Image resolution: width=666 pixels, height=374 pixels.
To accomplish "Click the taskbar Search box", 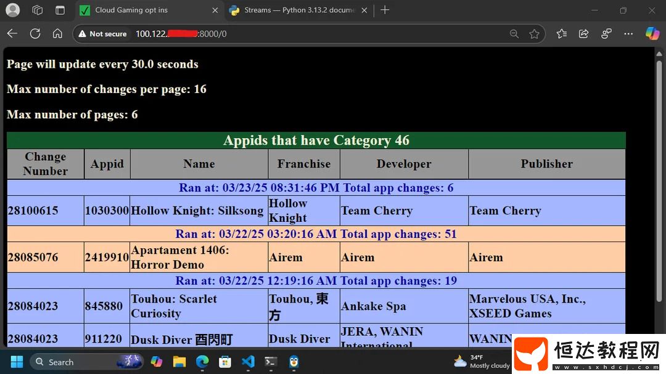I will click(x=87, y=362).
